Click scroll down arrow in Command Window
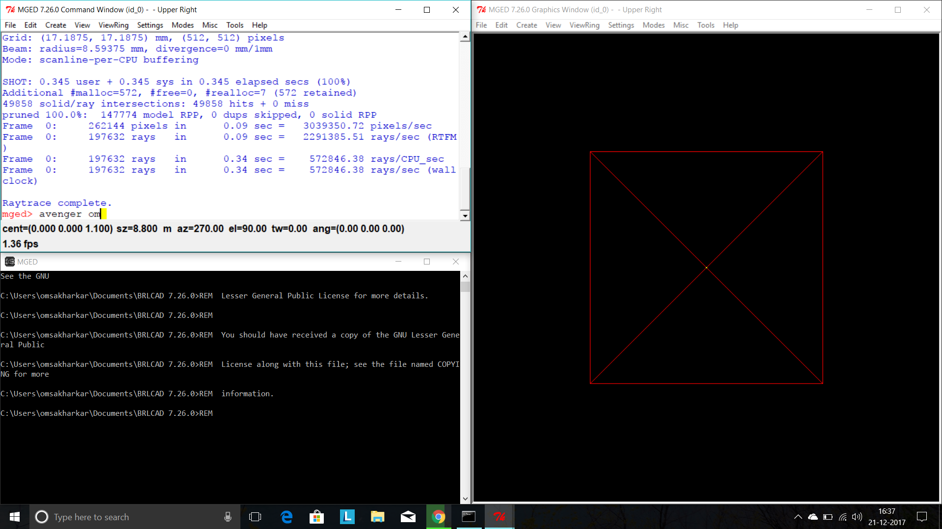942x529 pixels. [465, 216]
